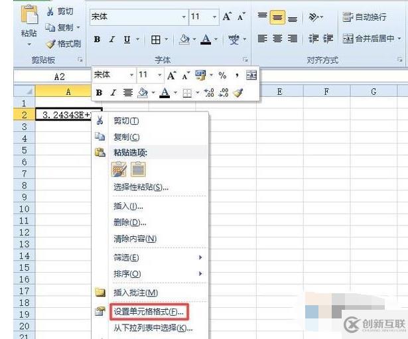
Task: Open ribbon Borders dropdown arrow
Action: pyautogui.click(x=167, y=40)
